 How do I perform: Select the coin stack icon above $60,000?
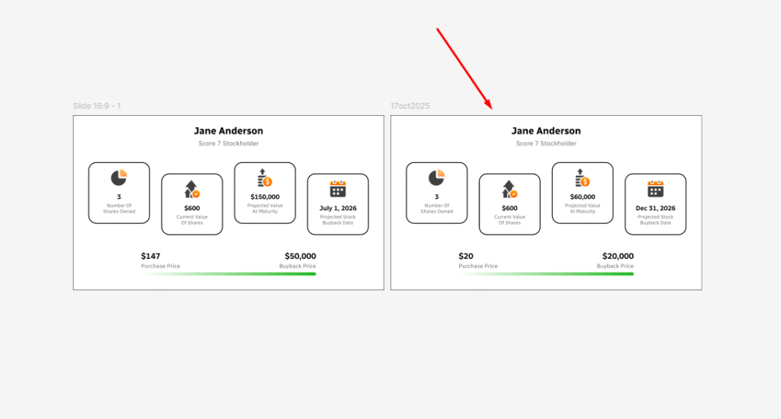click(583, 178)
